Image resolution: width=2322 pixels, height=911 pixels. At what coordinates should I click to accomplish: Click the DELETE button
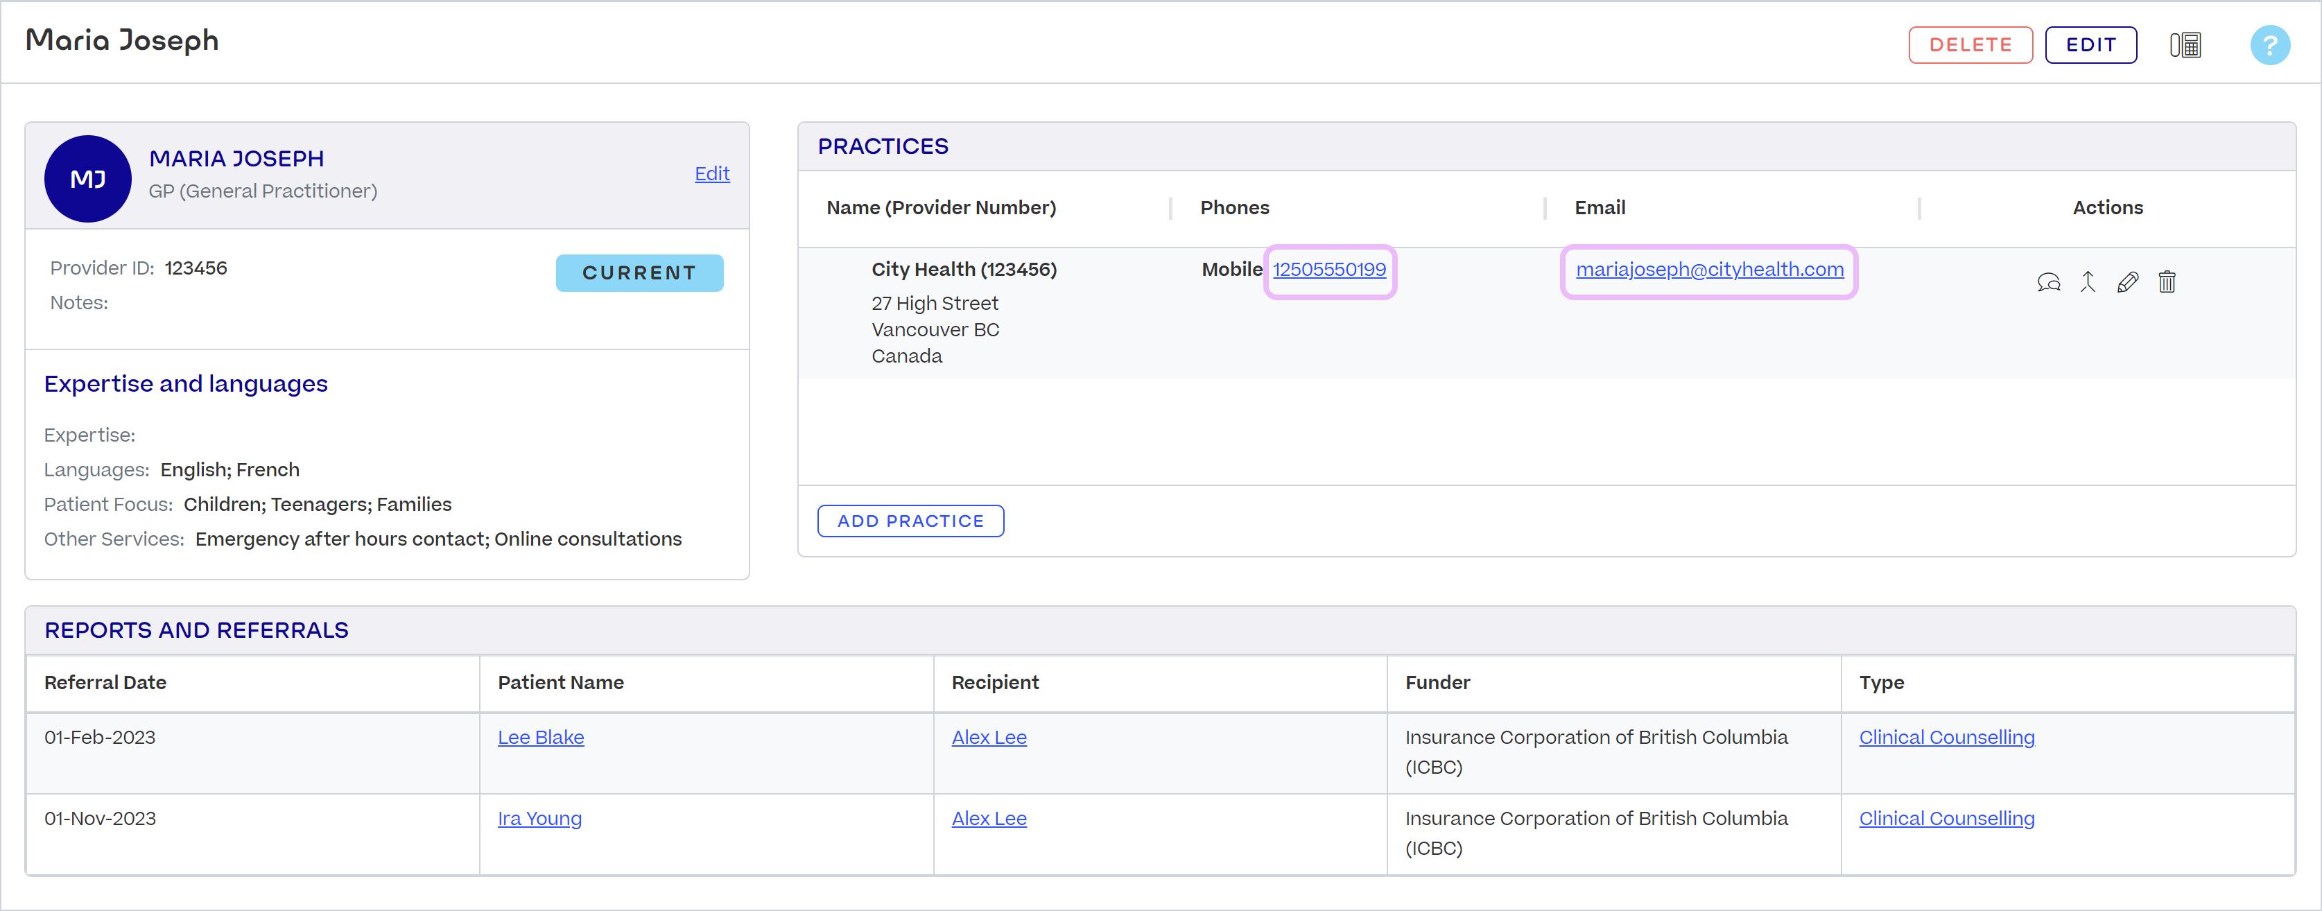tap(1970, 45)
